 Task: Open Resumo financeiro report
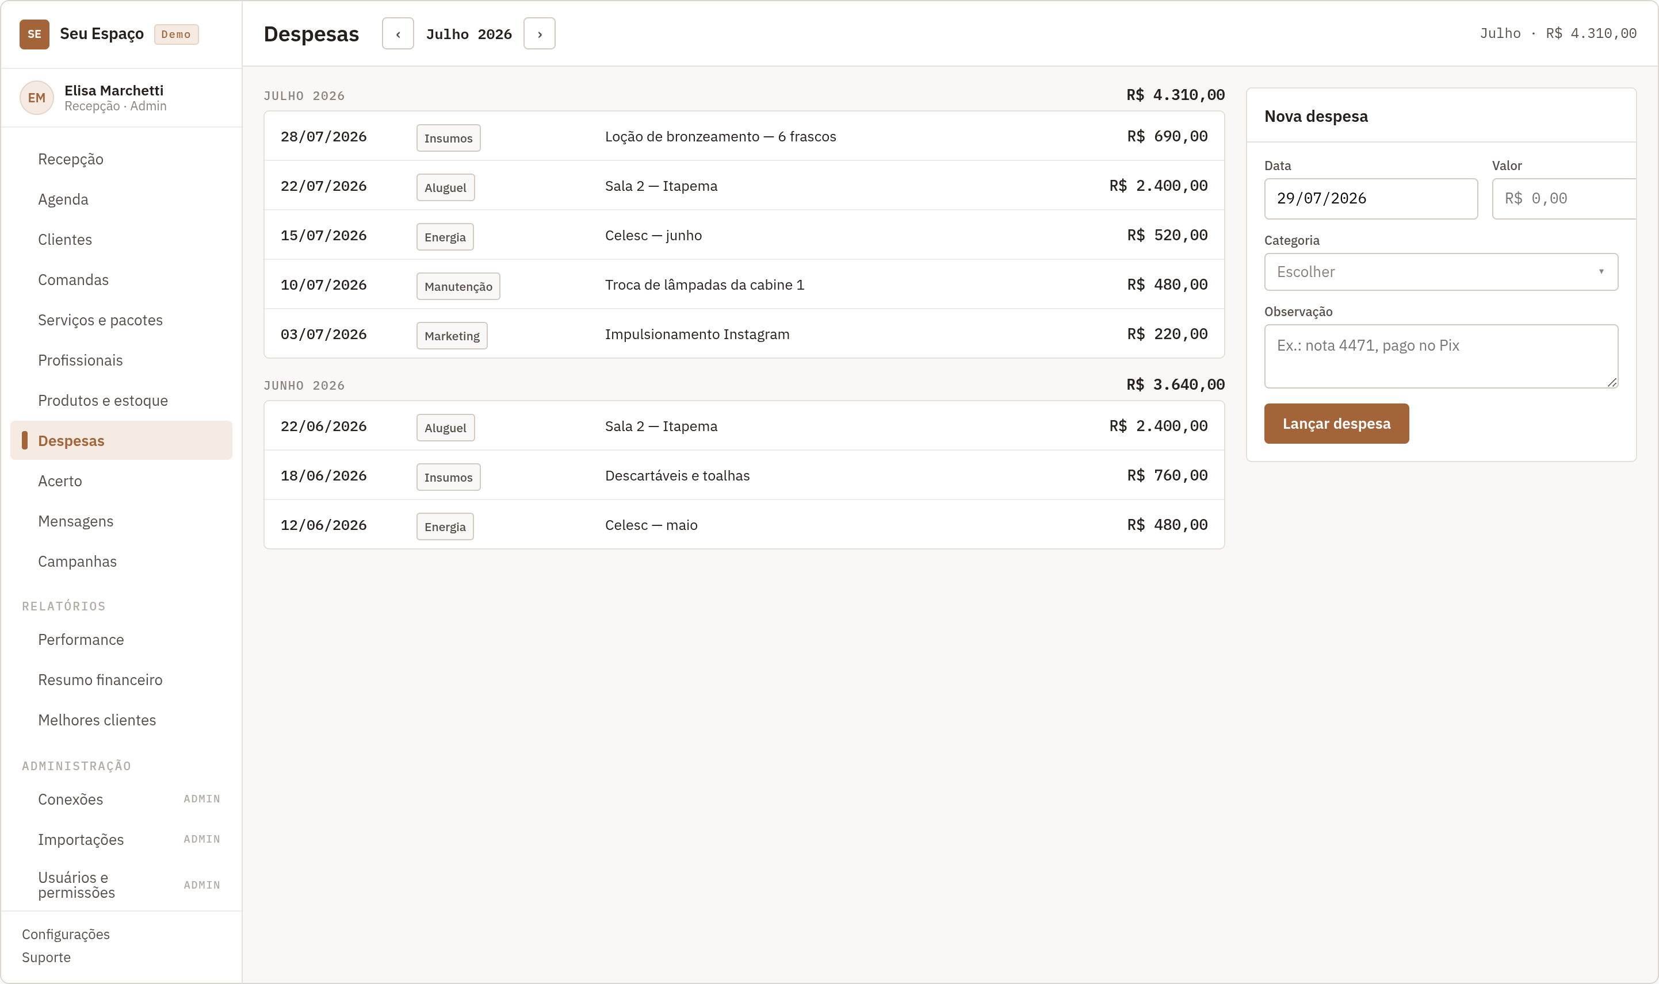click(x=121, y=679)
